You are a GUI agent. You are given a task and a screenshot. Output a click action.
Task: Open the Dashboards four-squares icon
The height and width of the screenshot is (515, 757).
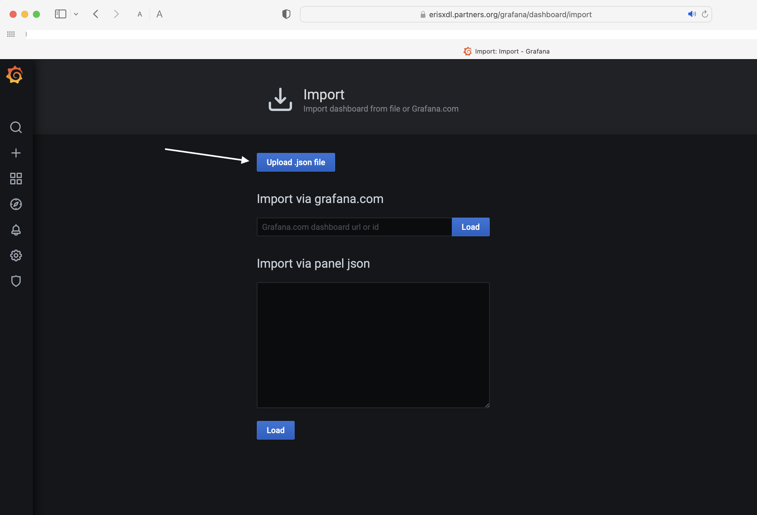click(16, 179)
